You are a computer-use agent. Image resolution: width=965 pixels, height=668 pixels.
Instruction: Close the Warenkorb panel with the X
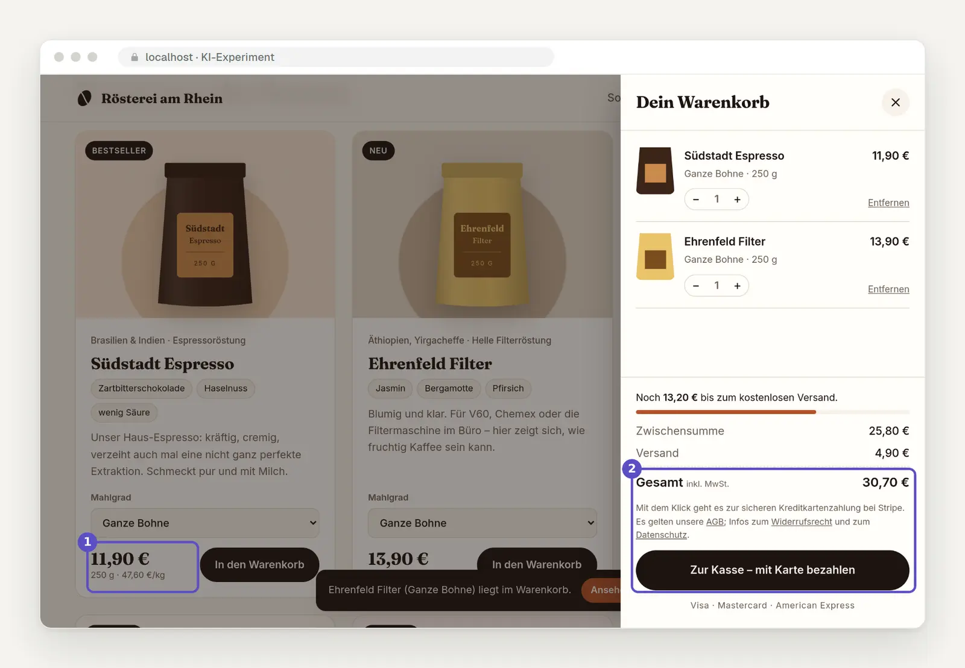pos(895,102)
